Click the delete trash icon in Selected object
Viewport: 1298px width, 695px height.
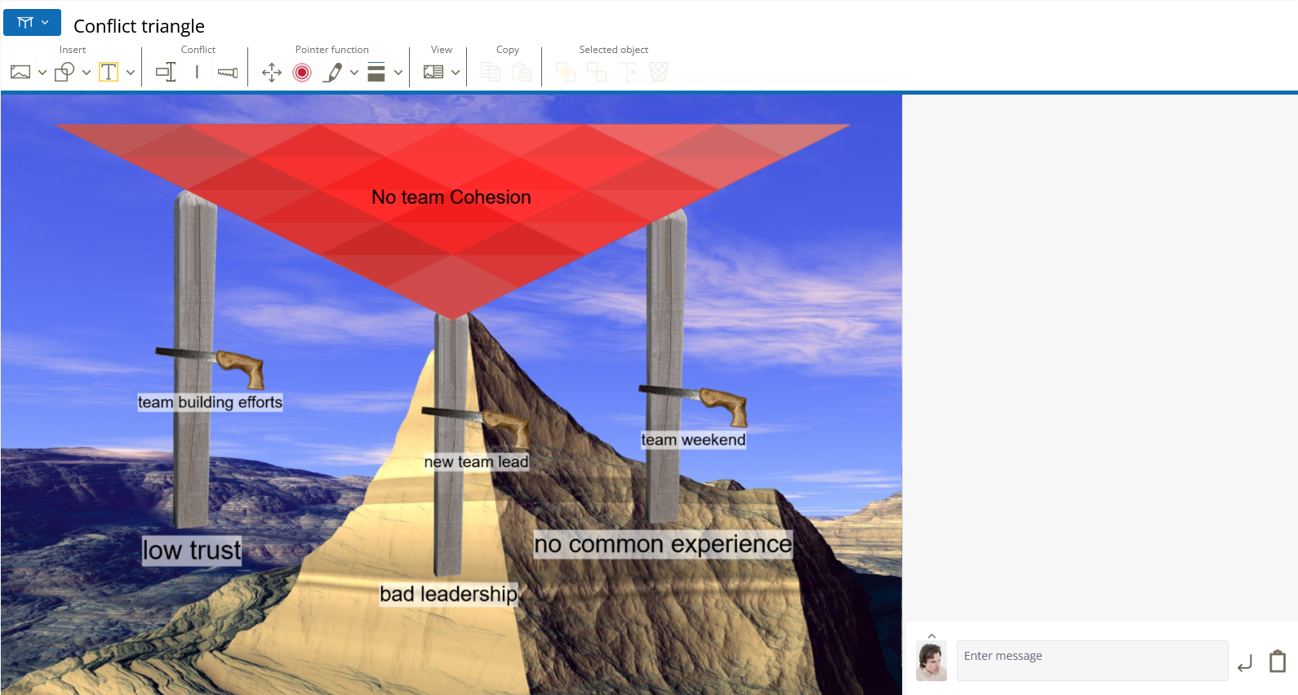659,73
